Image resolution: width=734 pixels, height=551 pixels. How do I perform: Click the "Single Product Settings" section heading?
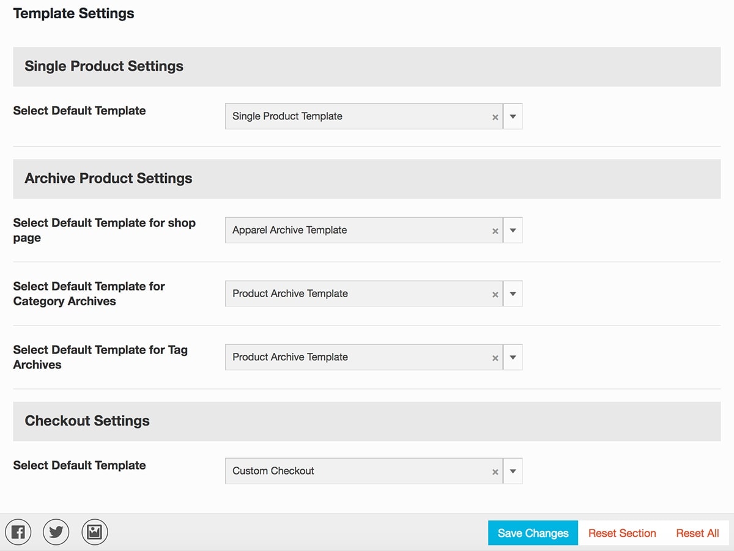104,66
